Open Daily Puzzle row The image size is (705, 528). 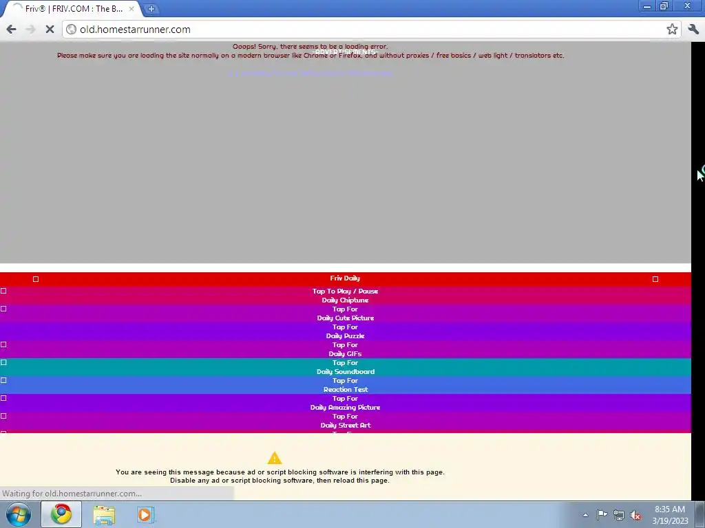point(346,331)
